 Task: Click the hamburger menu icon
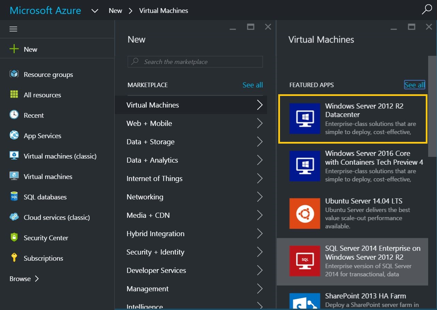click(13, 29)
